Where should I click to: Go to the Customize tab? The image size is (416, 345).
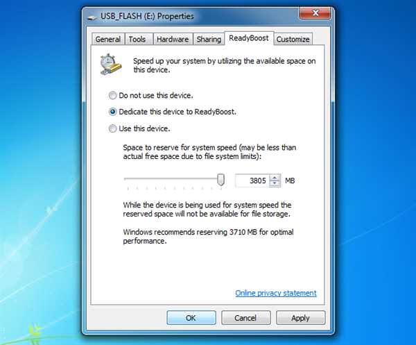click(293, 40)
